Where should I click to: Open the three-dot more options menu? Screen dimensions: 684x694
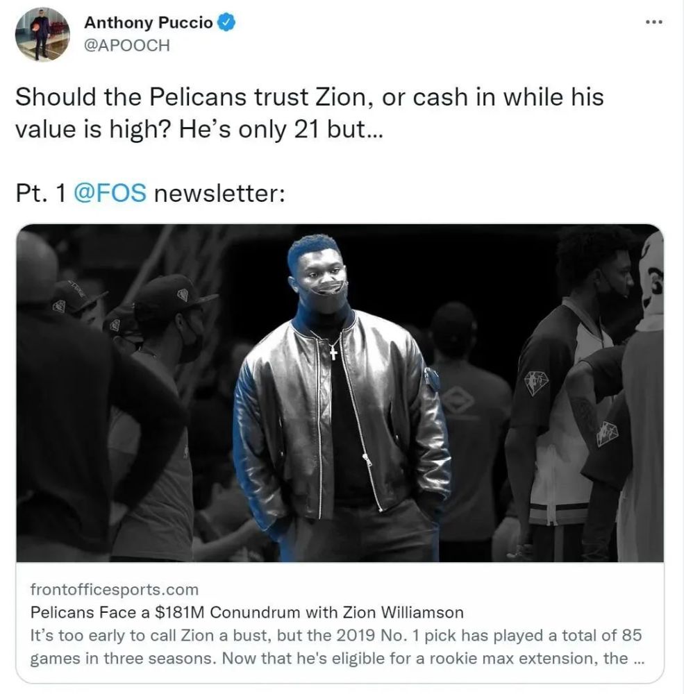click(x=654, y=22)
